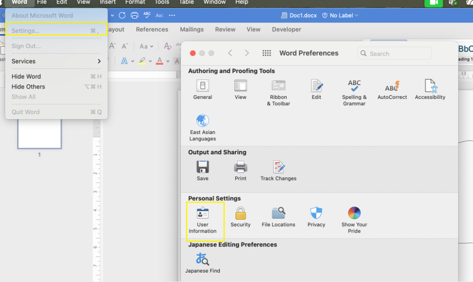Open the Format menu in menu bar
The width and height of the screenshot is (473, 282).
[135, 2]
